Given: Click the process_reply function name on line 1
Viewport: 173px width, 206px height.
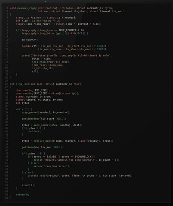Looking at the screenshot, I should (x=27, y=8).
